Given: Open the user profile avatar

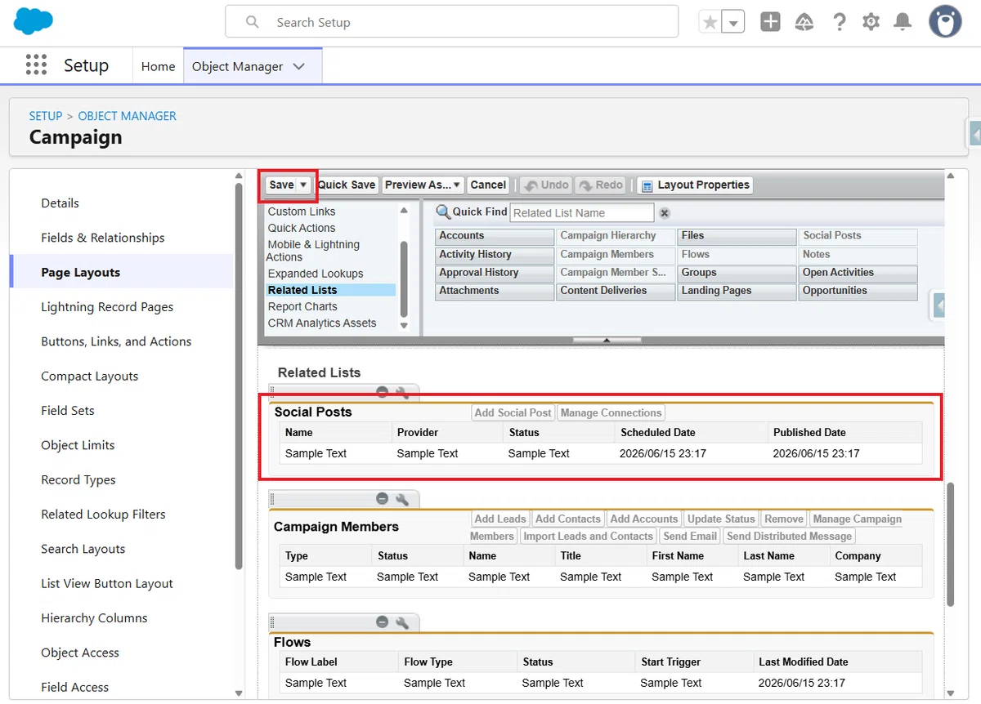Looking at the screenshot, I should coord(945,21).
